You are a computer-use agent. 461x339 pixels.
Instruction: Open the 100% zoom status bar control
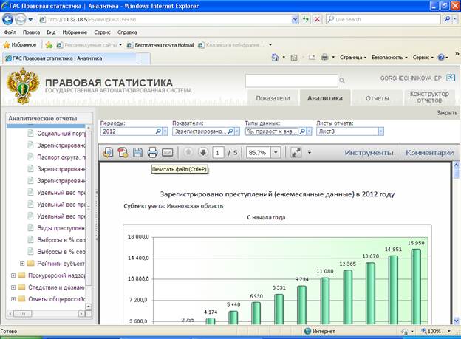tap(437, 331)
